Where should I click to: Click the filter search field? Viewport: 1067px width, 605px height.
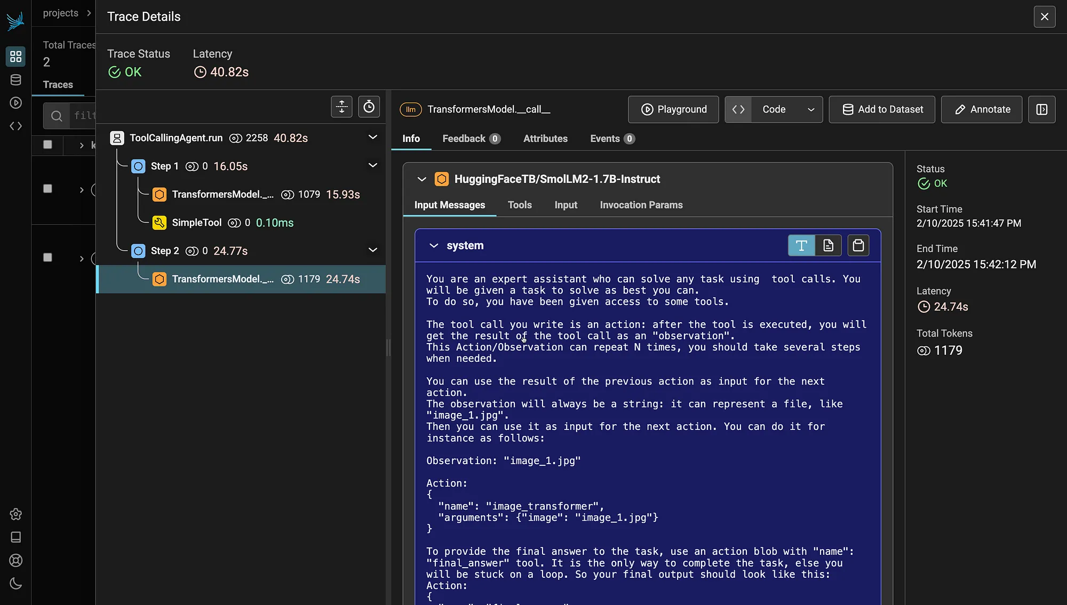(83, 116)
